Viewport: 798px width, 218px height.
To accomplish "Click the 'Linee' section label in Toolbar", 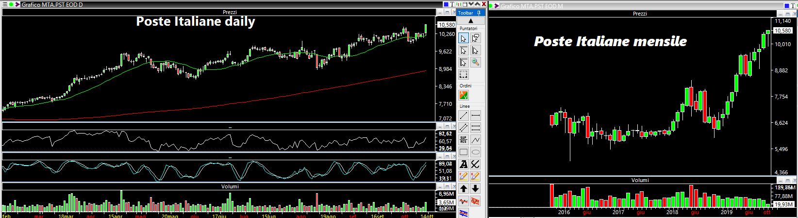I will pos(465,106).
